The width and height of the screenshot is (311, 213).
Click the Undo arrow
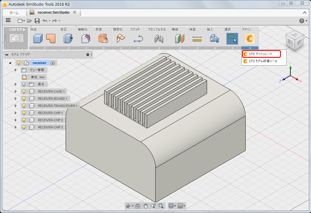[x=45, y=21]
